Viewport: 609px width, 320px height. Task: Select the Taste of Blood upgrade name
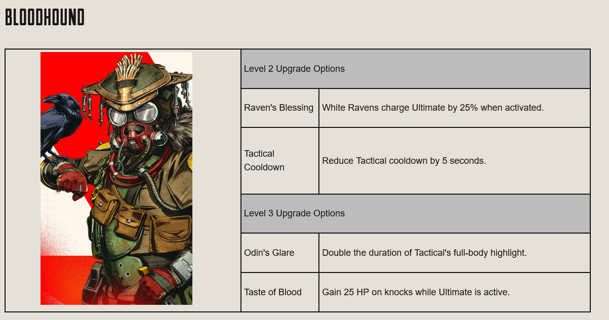pos(272,292)
